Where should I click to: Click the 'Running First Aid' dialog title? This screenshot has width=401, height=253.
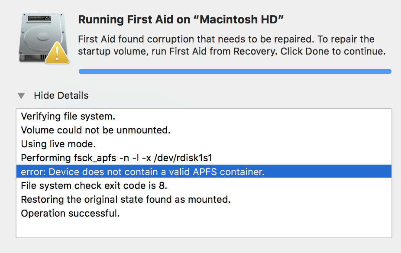tap(181, 19)
